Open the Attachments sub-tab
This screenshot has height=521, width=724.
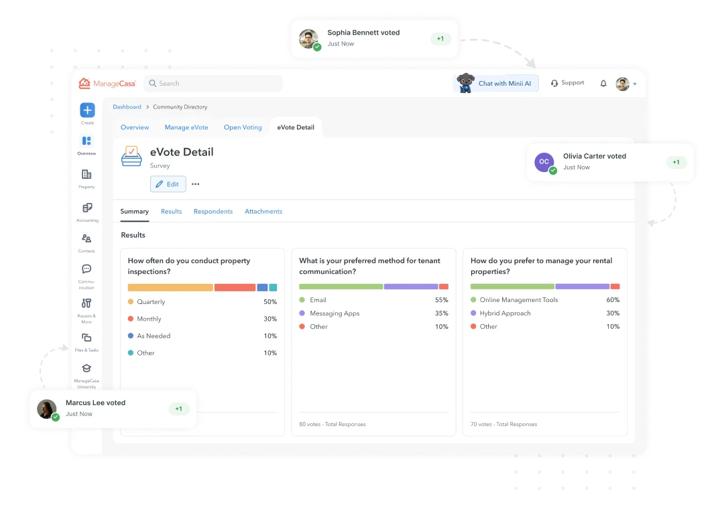click(263, 211)
